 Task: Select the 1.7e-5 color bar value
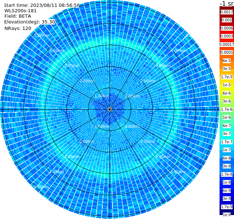click(227, 77)
